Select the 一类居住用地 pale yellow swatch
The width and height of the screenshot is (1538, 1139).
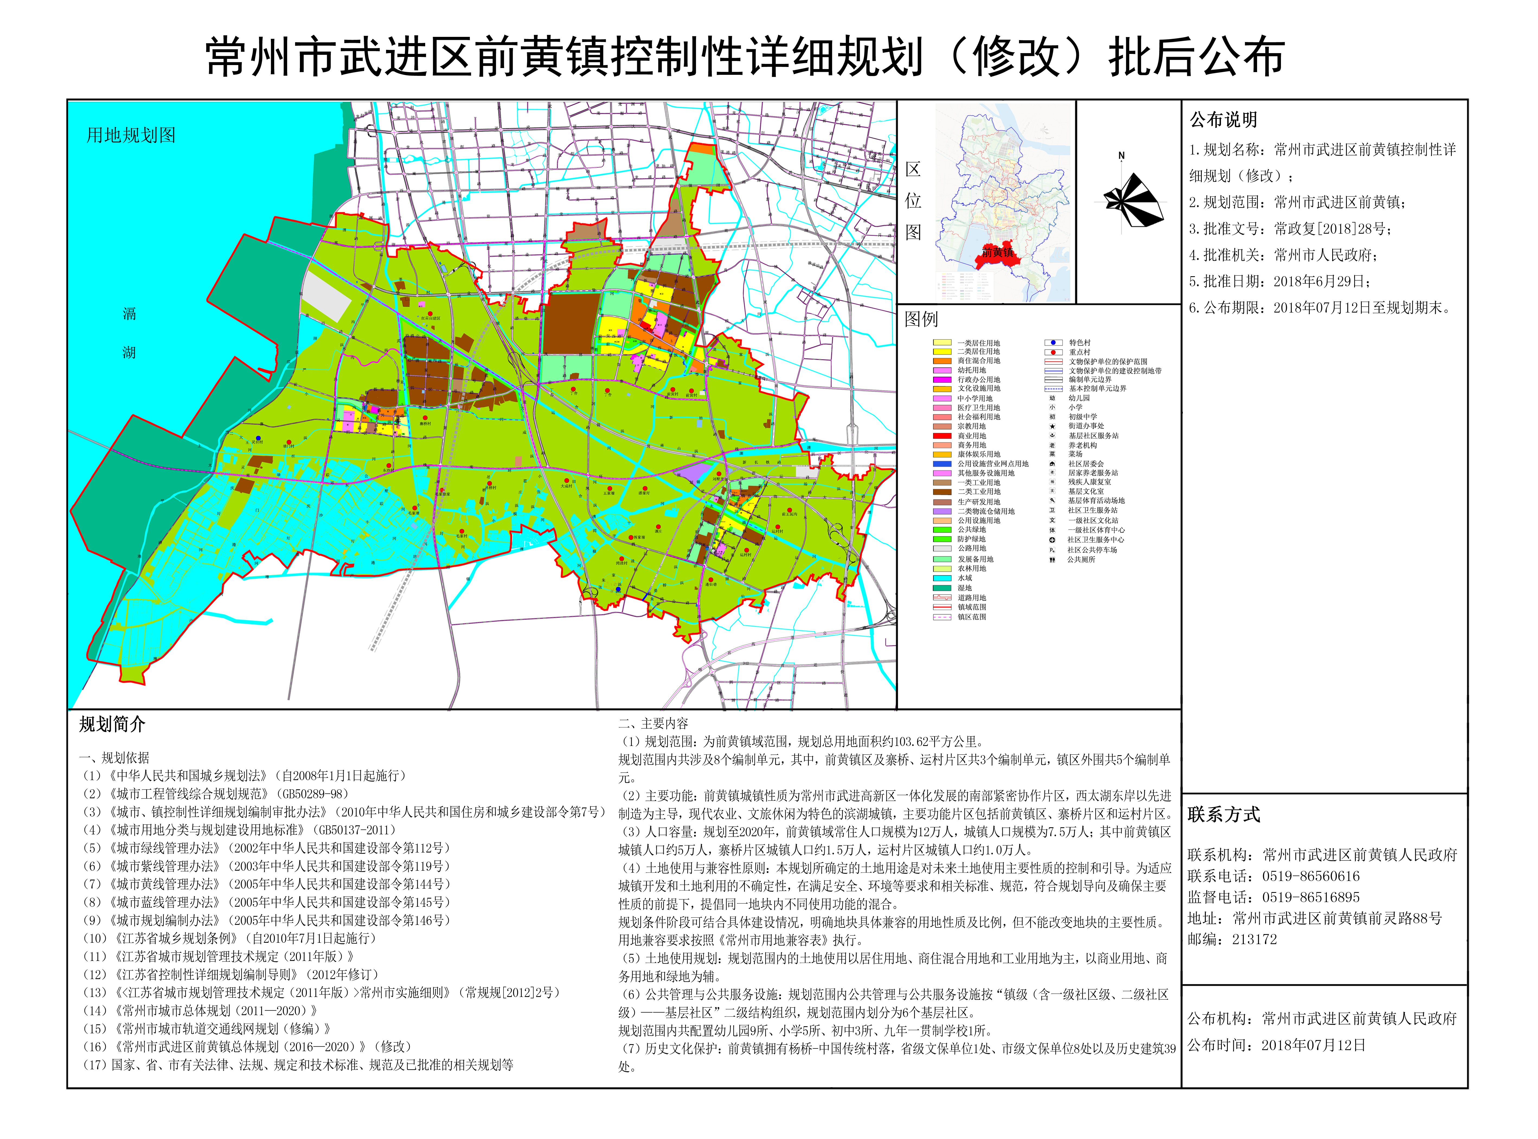(x=942, y=343)
